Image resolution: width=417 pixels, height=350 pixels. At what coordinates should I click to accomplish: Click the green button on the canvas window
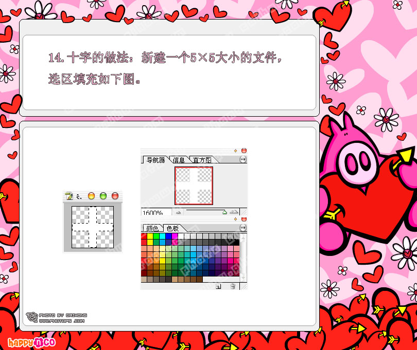pos(103,196)
